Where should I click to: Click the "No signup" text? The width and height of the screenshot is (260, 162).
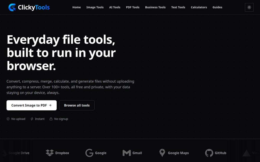click(x=61, y=119)
